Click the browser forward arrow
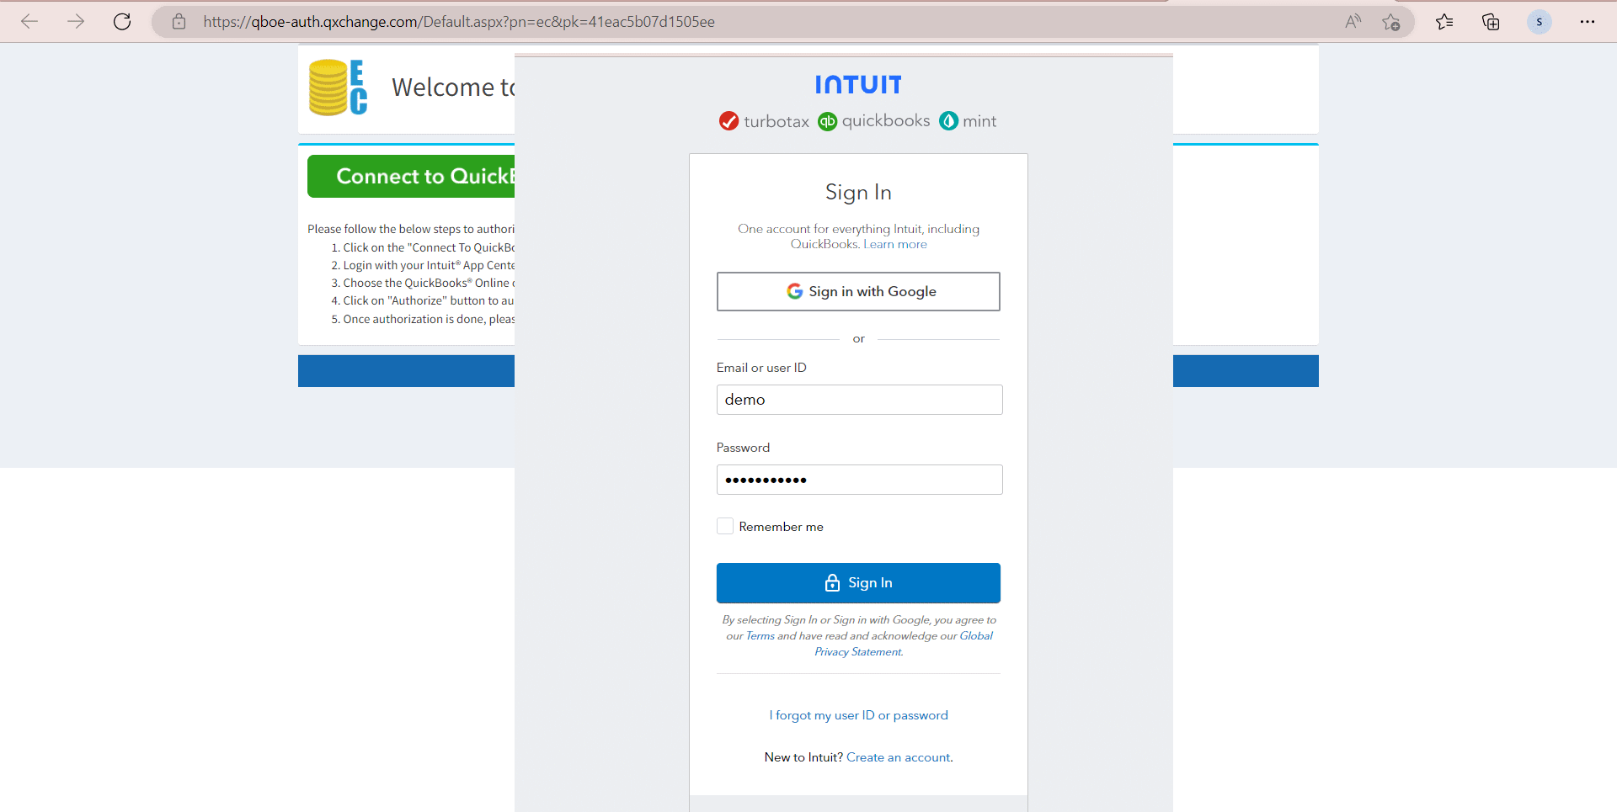The width and height of the screenshot is (1617, 812). (x=76, y=22)
